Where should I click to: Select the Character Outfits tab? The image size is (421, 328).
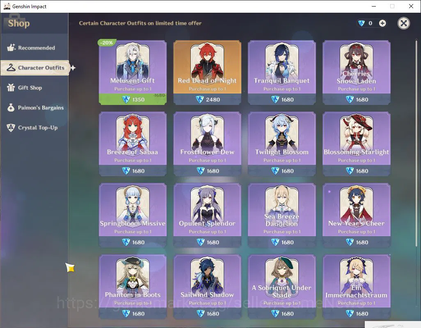pos(35,68)
